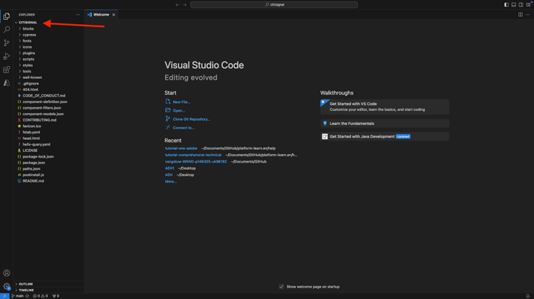534x299 pixels.
Task: Click the ports forwarded status item
Action: pyautogui.click(x=56, y=296)
